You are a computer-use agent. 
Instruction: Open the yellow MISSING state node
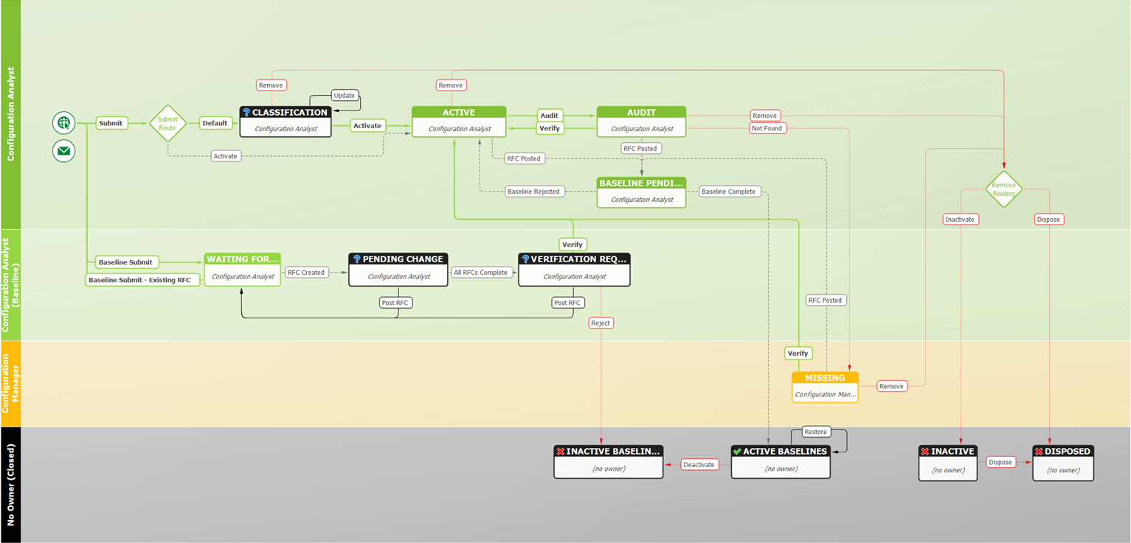point(825,387)
